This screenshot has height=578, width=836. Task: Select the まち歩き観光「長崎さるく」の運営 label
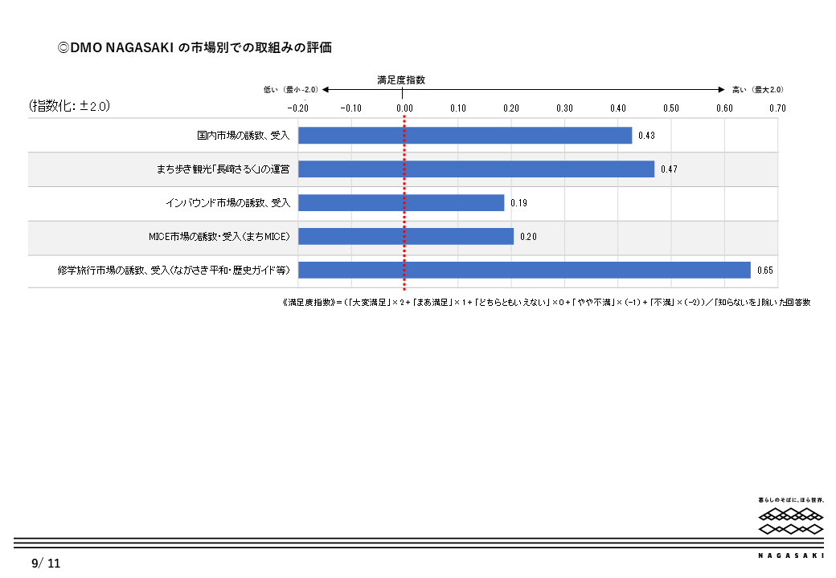(x=223, y=169)
